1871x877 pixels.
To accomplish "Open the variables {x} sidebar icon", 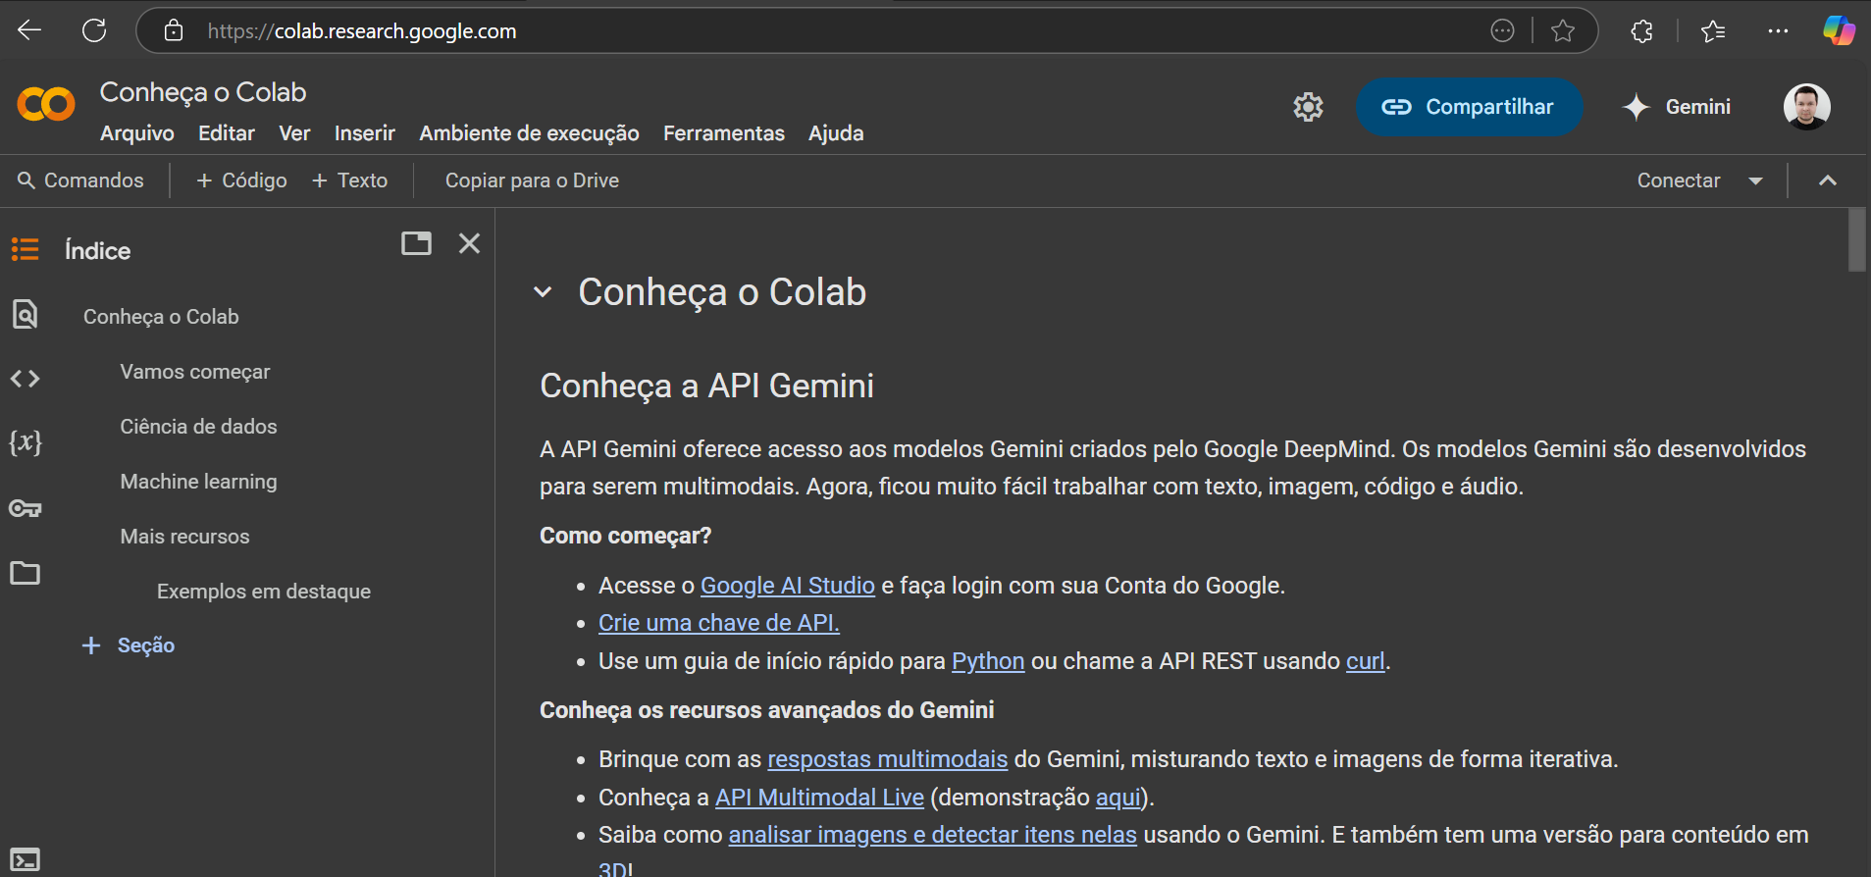I will coord(26,442).
